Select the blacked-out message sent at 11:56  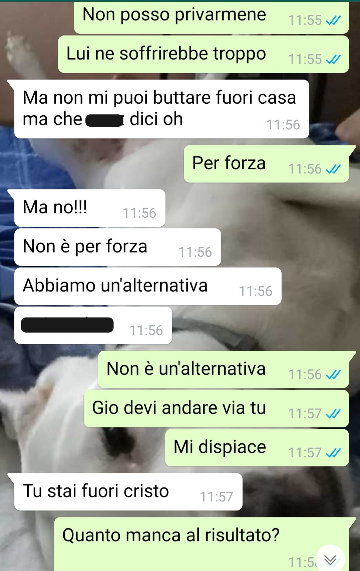click(x=93, y=325)
